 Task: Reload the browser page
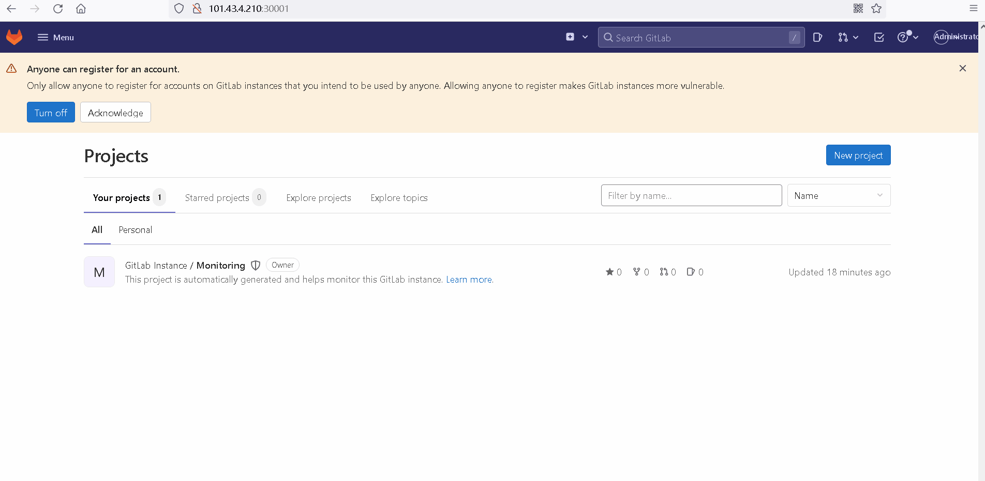click(x=58, y=8)
